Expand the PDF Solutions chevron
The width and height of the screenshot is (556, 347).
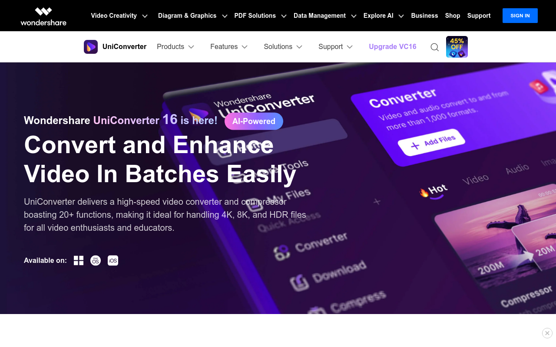click(284, 16)
